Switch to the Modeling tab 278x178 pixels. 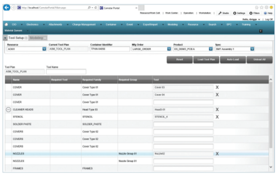coord(36,38)
